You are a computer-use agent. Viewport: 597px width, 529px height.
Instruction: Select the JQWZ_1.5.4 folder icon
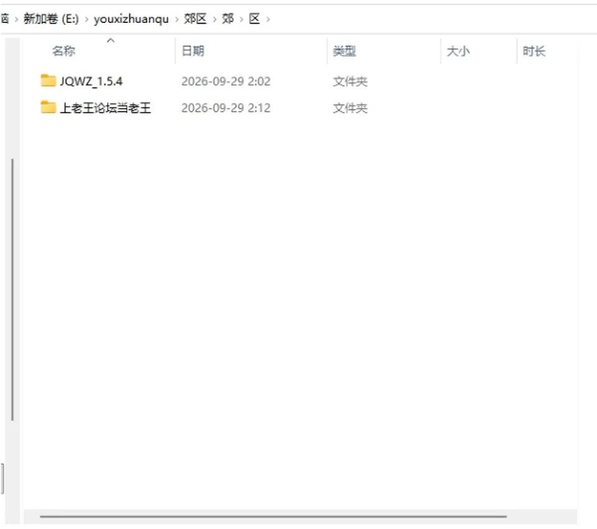click(48, 80)
